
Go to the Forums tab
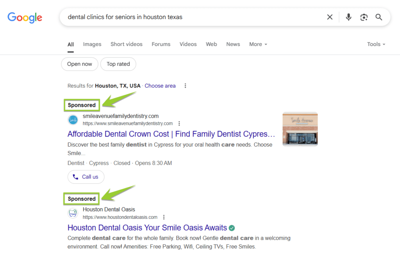click(x=161, y=44)
